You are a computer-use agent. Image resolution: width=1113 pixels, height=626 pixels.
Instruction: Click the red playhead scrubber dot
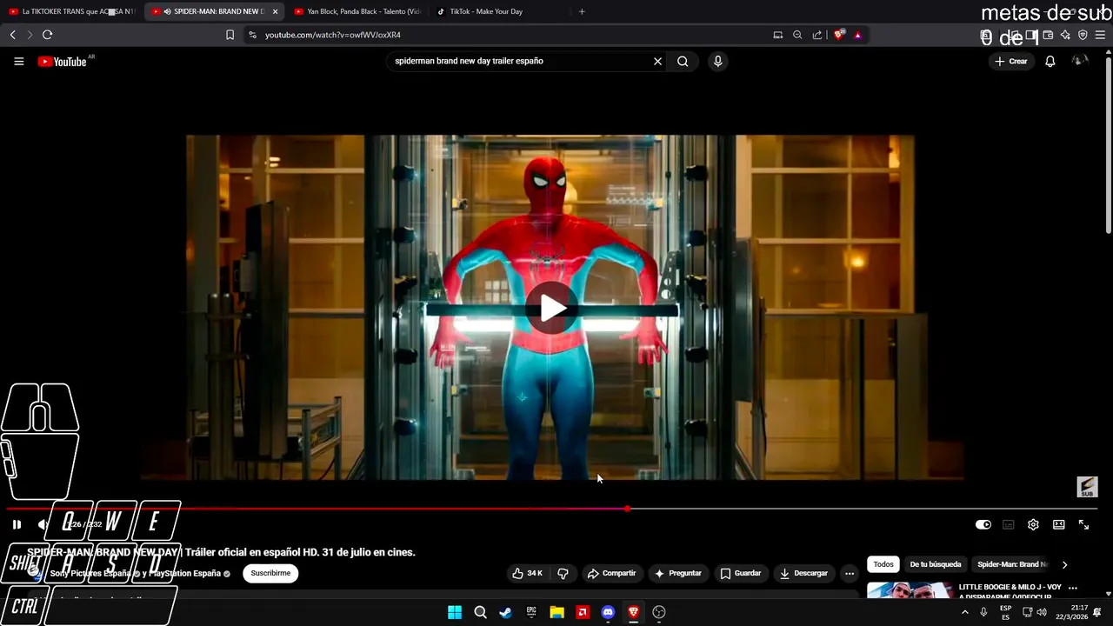point(627,509)
